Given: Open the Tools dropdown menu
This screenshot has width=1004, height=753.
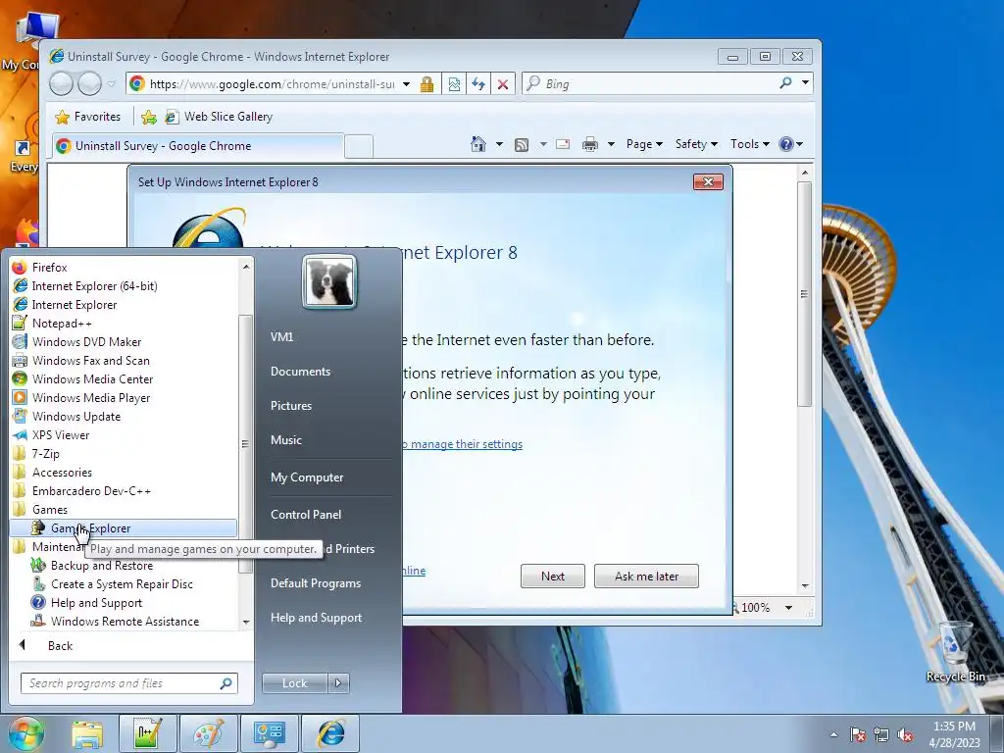Looking at the screenshot, I should pos(749,144).
